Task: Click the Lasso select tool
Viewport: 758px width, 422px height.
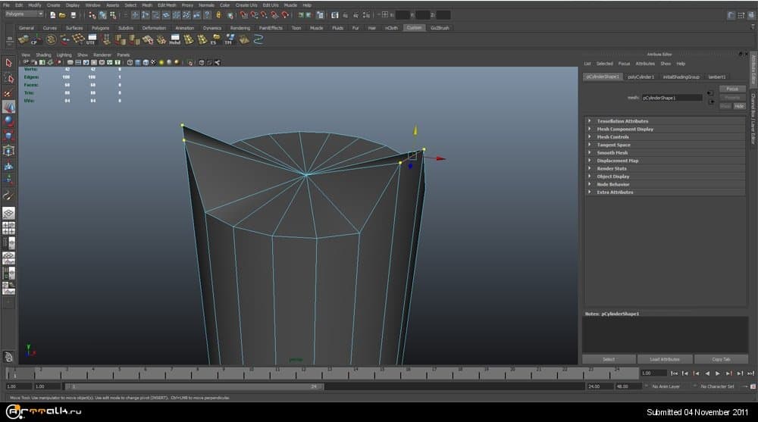Action: pos(9,78)
